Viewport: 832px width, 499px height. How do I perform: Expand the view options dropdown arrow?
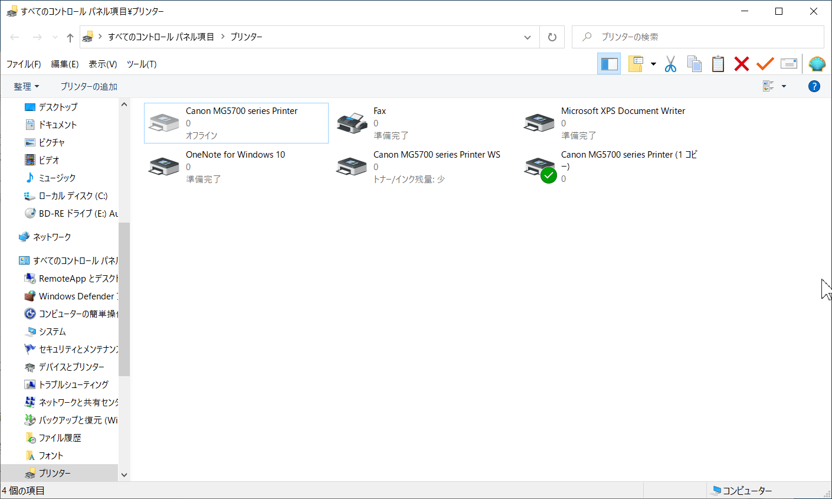tap(784, 86)
